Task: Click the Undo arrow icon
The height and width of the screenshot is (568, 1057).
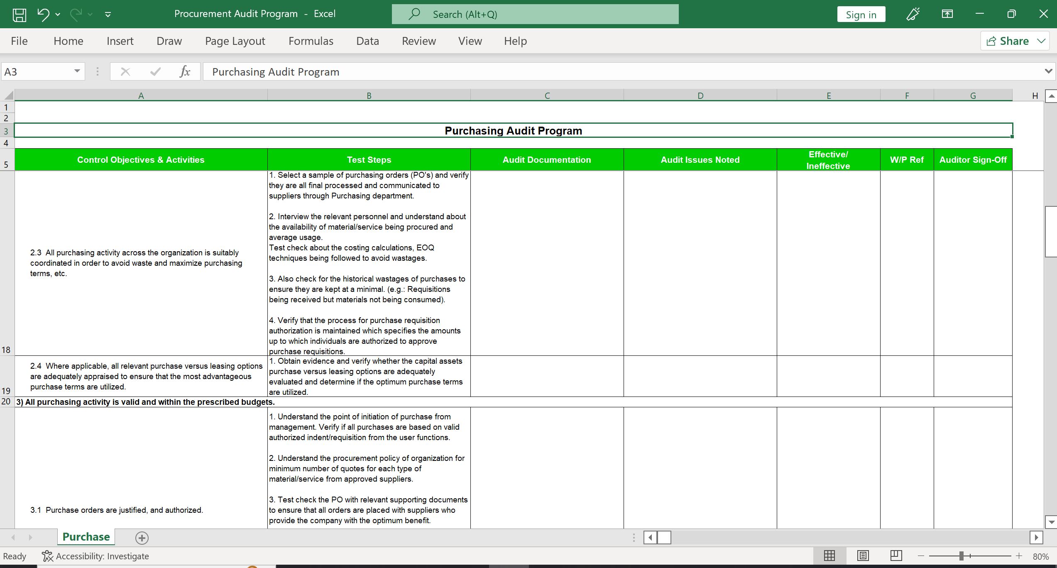Action: point(43,15)
